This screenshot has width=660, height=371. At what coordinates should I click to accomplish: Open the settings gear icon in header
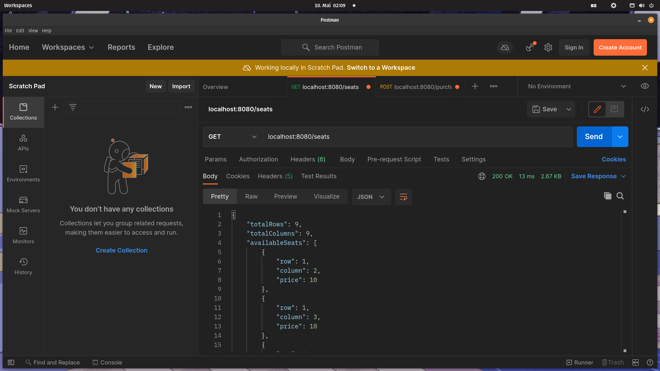[548, 47]
